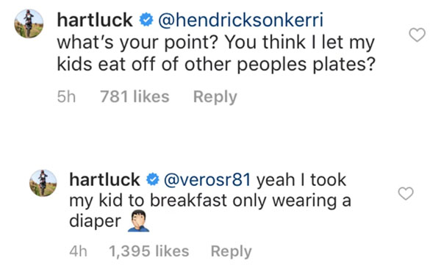Like the hendricksonkerri reply comment

click(417, 35)
